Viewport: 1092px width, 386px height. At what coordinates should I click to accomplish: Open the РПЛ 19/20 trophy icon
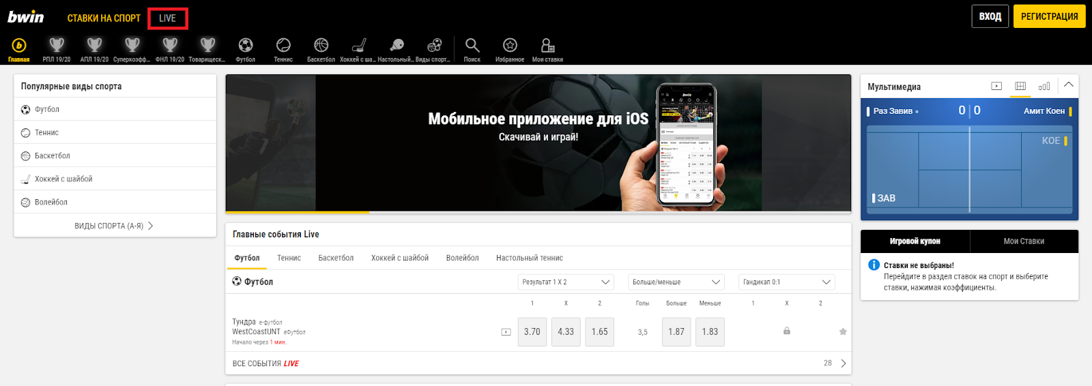(x=57, y=46)
